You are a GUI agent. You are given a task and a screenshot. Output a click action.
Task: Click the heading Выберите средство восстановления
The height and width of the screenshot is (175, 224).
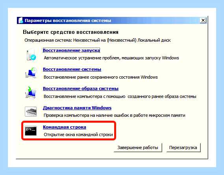tap(71, 32)
